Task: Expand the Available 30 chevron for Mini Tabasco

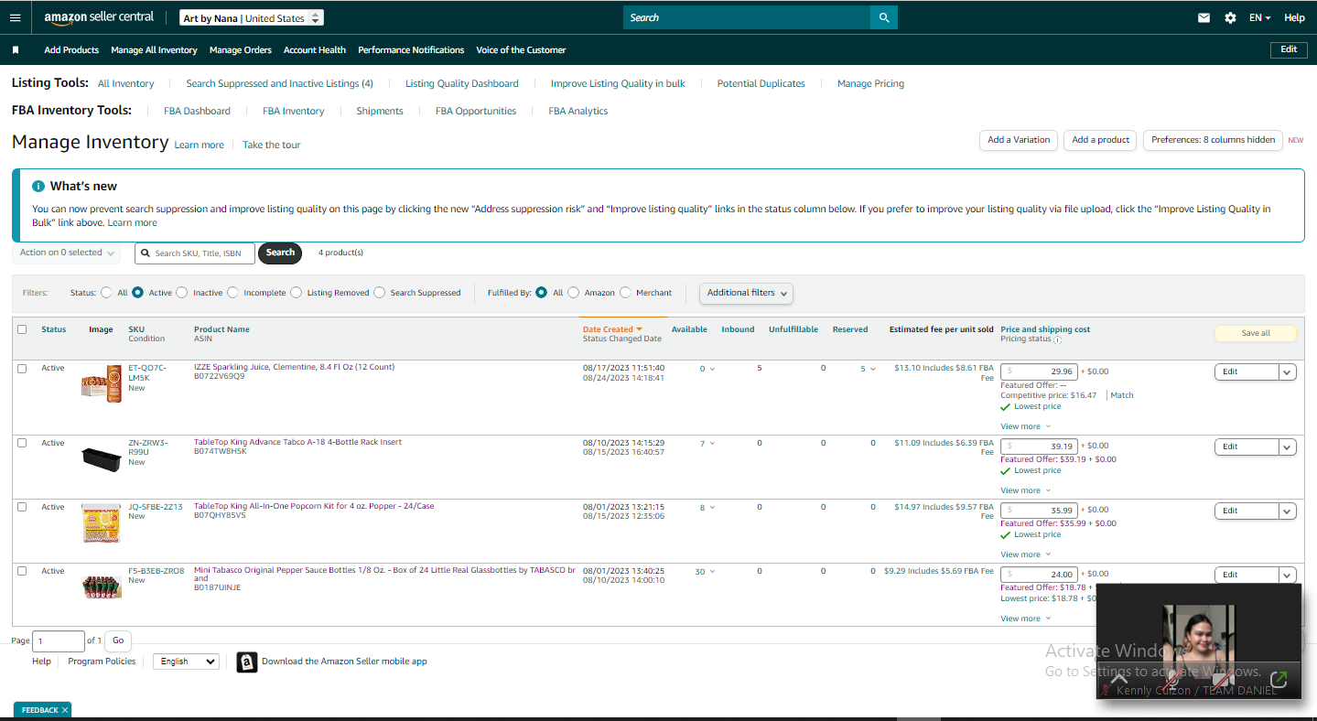Action: (712, 572)
